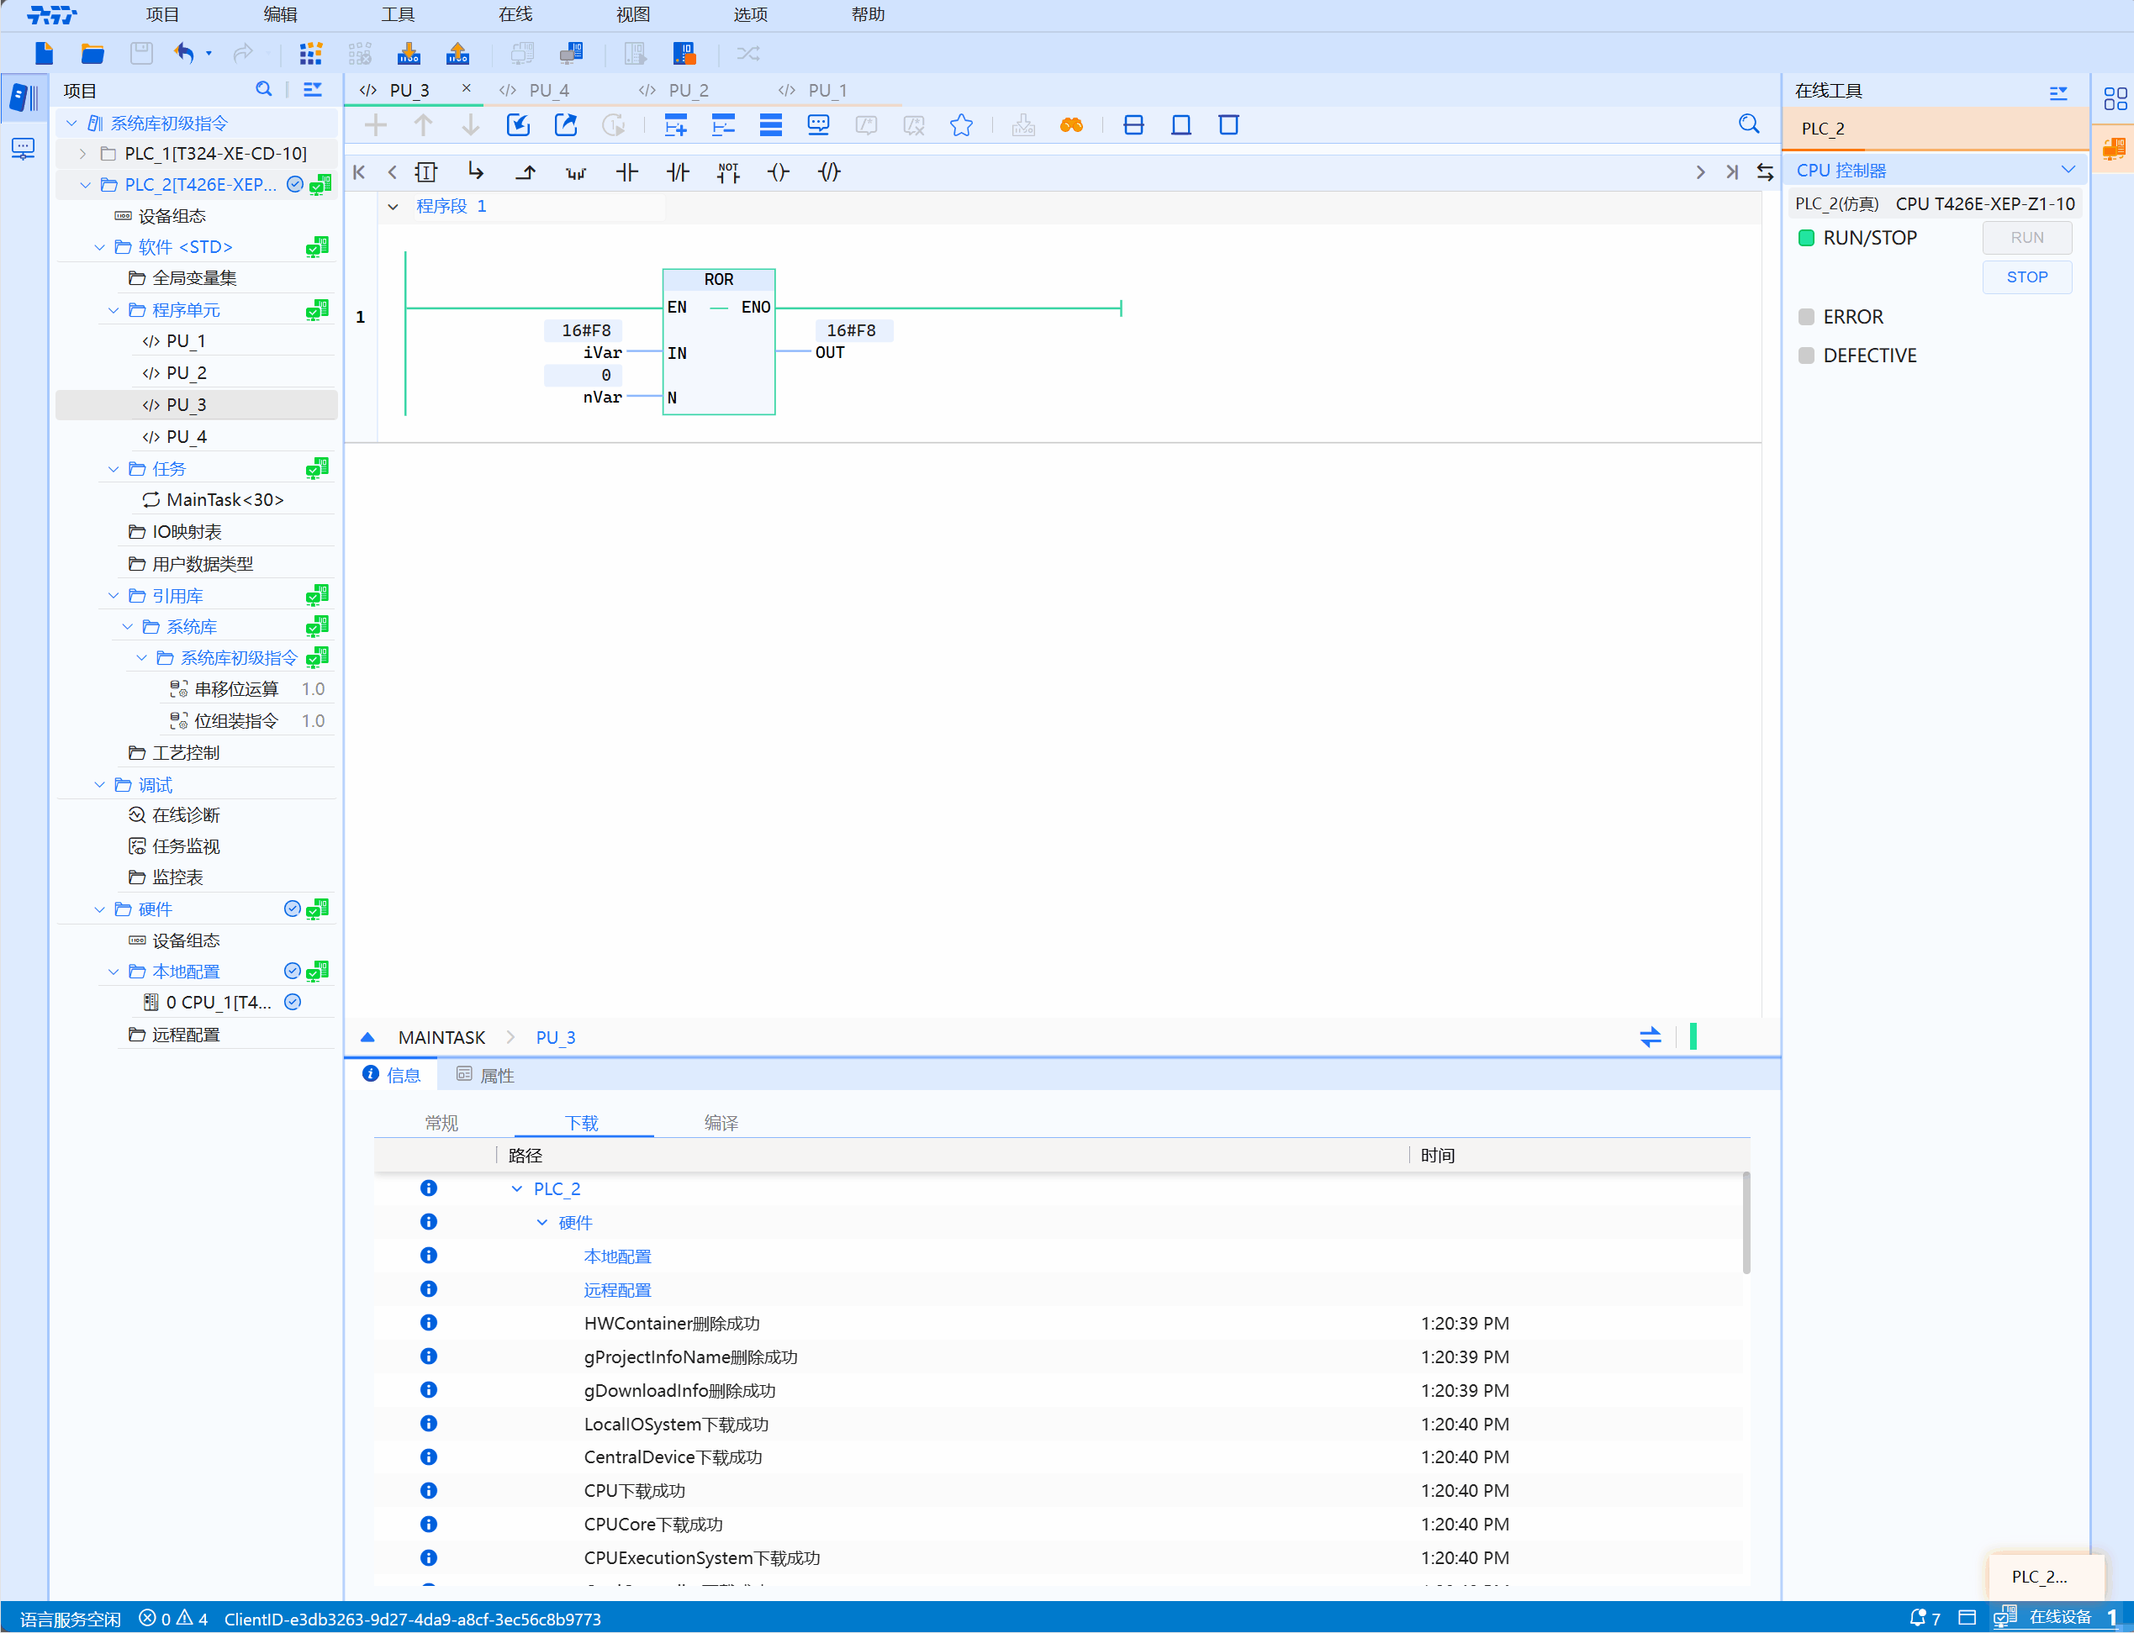Click the star favorite icon in editor toolbar
Viewport: 2134px width, 1633px height.
(960, 124)
